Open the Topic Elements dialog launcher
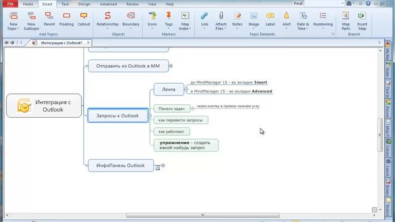 333,34
